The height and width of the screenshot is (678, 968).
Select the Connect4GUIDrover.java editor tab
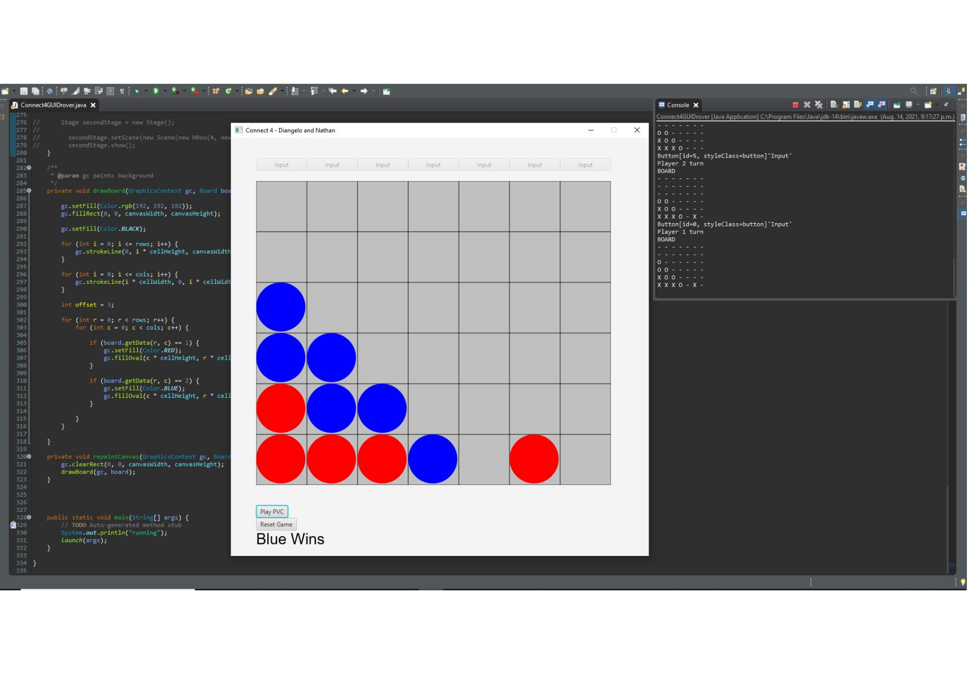pos(53,105)
